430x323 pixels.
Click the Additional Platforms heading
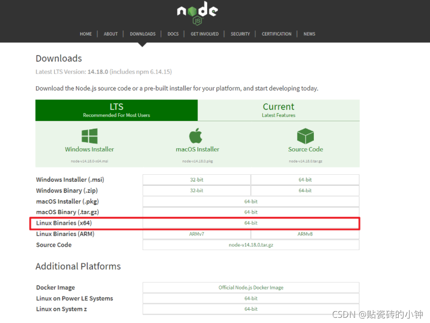pos(78,266)
